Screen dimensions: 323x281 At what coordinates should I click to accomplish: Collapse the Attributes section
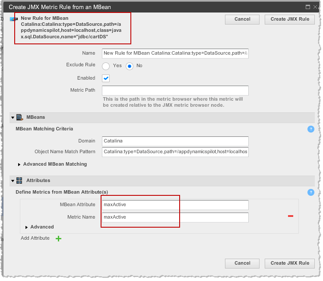point(13,181)
